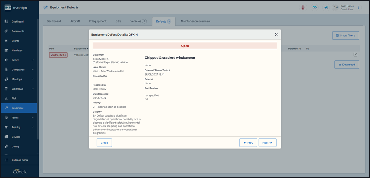Open the Maintenance overview tab
This screenshot has width=370, height=178.
(195, 21)
